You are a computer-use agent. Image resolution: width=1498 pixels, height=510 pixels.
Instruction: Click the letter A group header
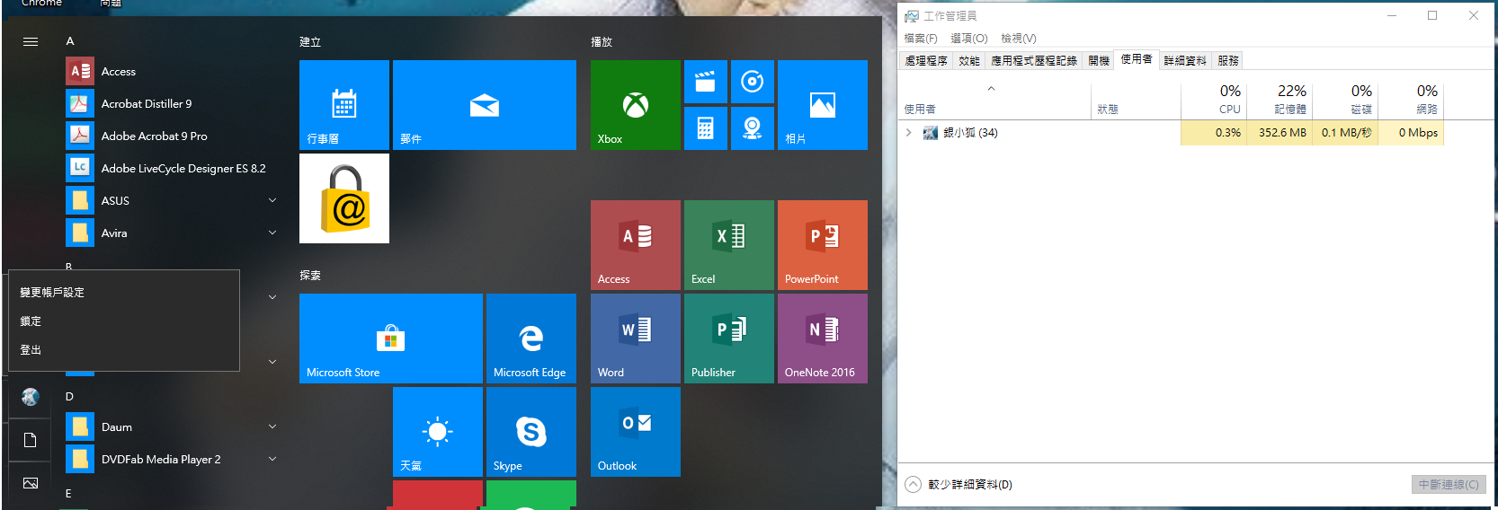click(x=70, y=41)
